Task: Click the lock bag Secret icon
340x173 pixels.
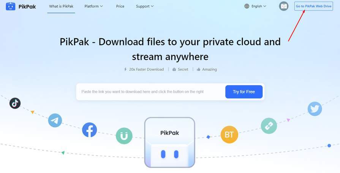Action: click(x=174, y=70)
